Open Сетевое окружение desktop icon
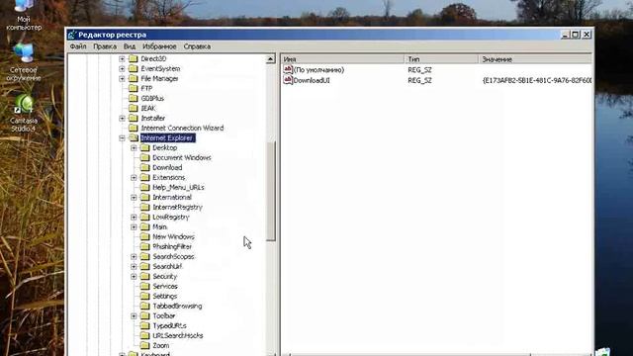 24,62
